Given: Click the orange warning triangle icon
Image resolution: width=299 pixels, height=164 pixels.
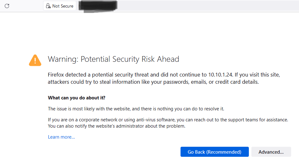Looking at the screenshot, I should coord(35,60).
